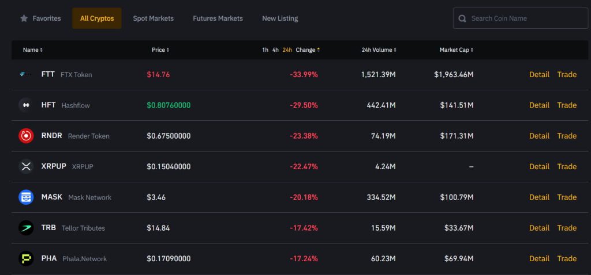Open Trade for PHA
591x275 pixels.
point(567,258)
